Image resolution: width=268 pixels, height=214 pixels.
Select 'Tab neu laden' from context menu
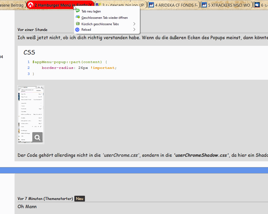click(91, 11)
